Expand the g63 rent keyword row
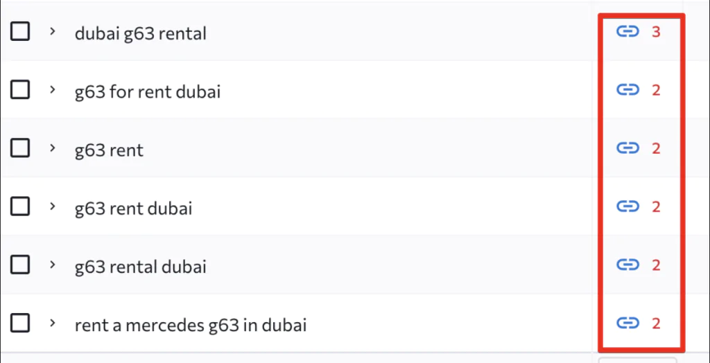This screenshot has height=363, width=710. tap(53, 148)
